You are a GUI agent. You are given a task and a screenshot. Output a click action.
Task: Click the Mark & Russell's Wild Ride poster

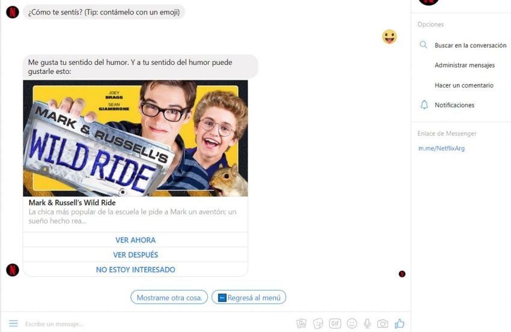[135, 138]
